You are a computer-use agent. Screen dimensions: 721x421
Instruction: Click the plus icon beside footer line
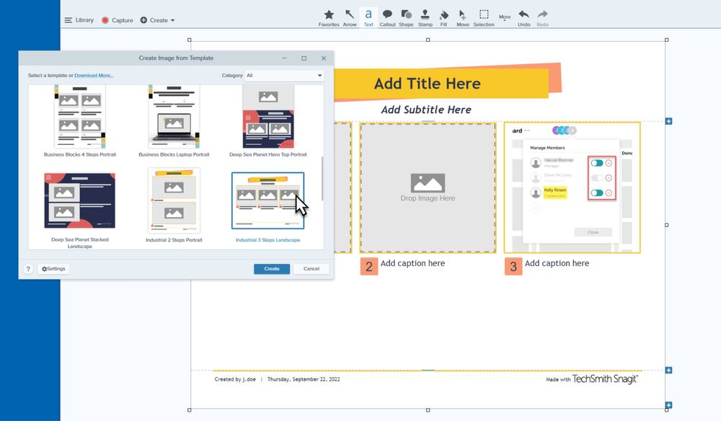point(668,370)
